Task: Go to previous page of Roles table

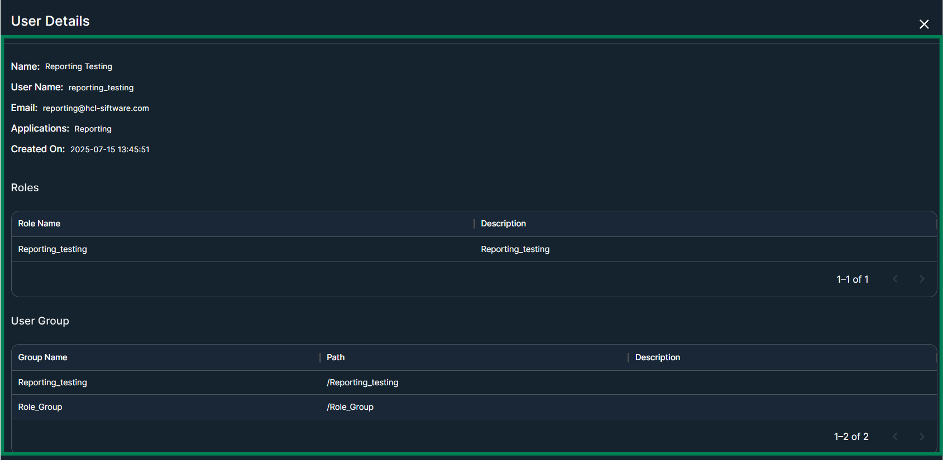Action: tap(895, 279)
